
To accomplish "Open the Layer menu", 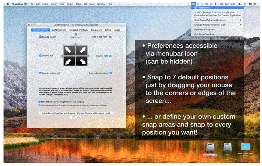I will (x=54, y=4).
